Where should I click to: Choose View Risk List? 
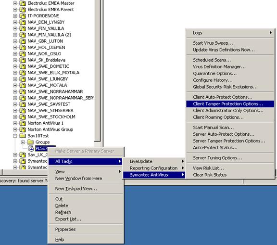(x=230, y=168)
